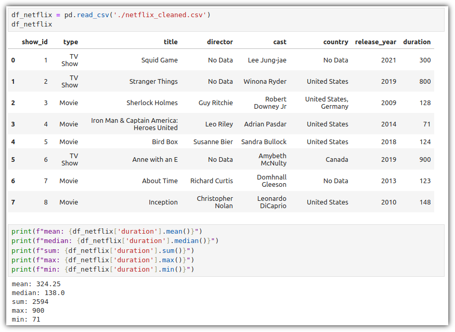The height and width of the screenshot is (332, 455).
Task: Click the read_csv code cell
Action: coord(226,19)
